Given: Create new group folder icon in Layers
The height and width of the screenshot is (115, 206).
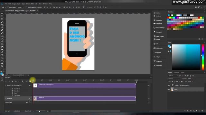Looking at the screenshot, I should tap(196, 111).
